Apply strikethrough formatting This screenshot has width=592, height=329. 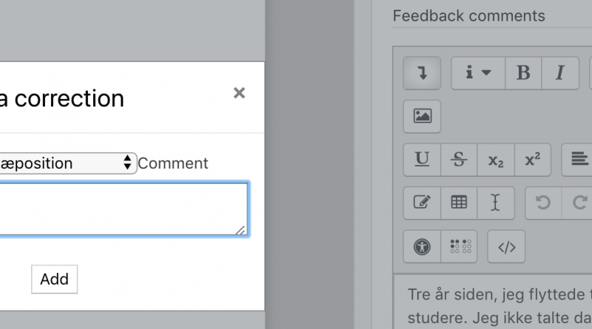tap(459, 160)
